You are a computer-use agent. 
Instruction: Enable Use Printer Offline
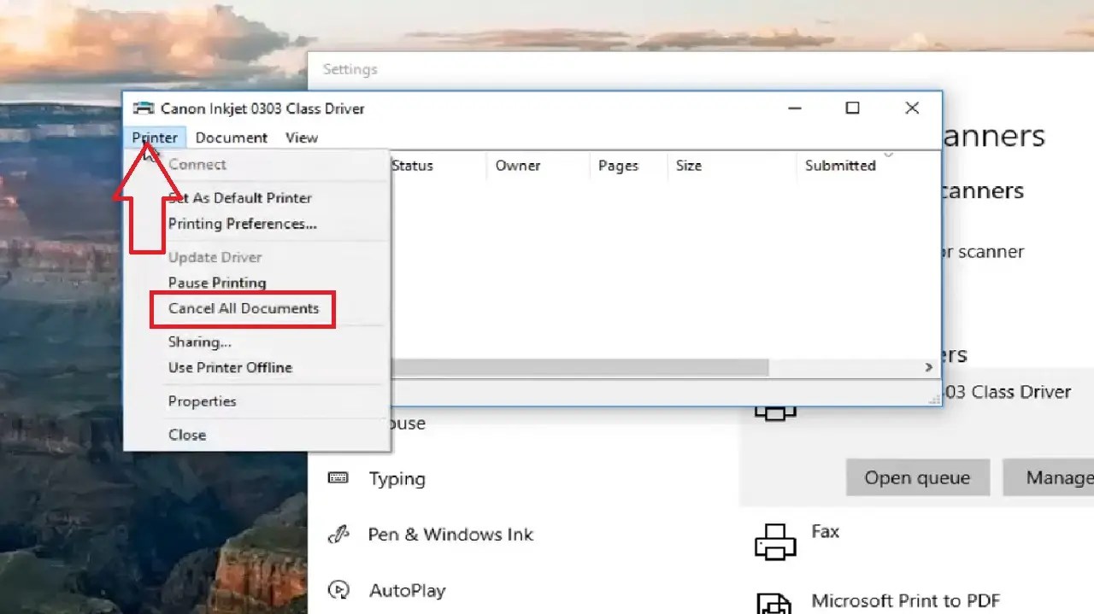(229, 367)
